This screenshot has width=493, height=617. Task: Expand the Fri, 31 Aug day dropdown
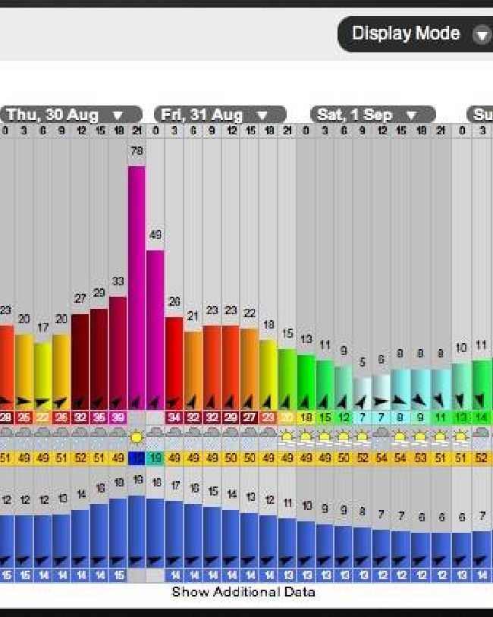(x=262, y=115)
